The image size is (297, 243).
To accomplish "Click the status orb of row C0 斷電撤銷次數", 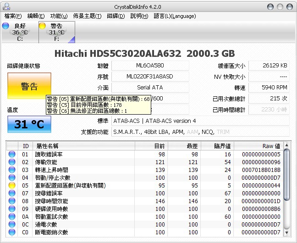I will tap(12, 232).
